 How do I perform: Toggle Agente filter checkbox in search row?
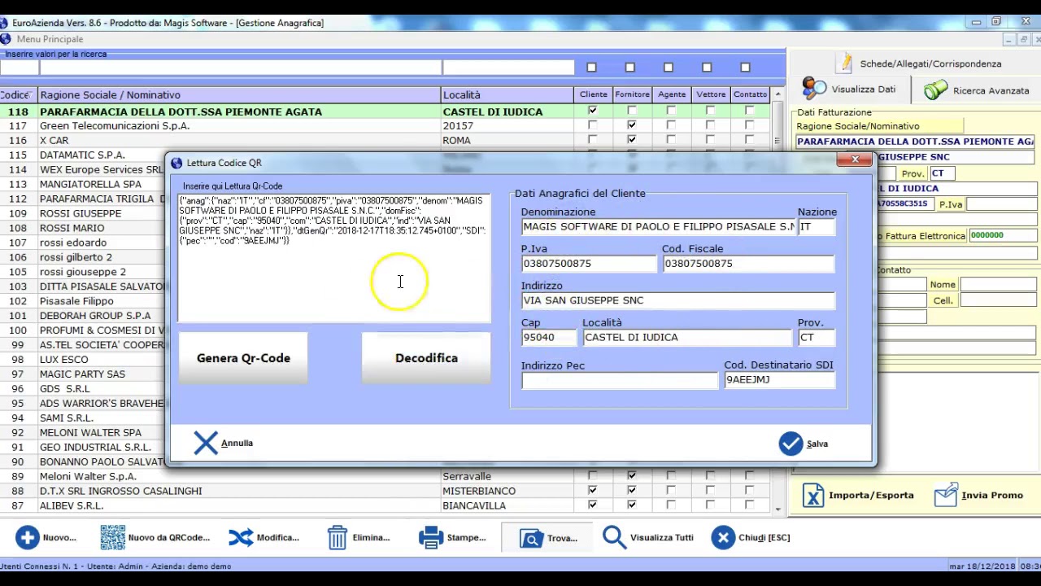(668, 68)
